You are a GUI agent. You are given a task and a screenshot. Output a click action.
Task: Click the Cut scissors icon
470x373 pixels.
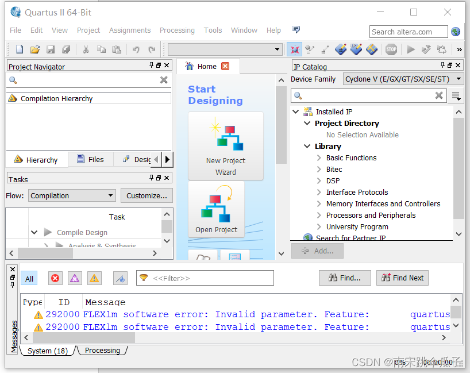point(86,49)
